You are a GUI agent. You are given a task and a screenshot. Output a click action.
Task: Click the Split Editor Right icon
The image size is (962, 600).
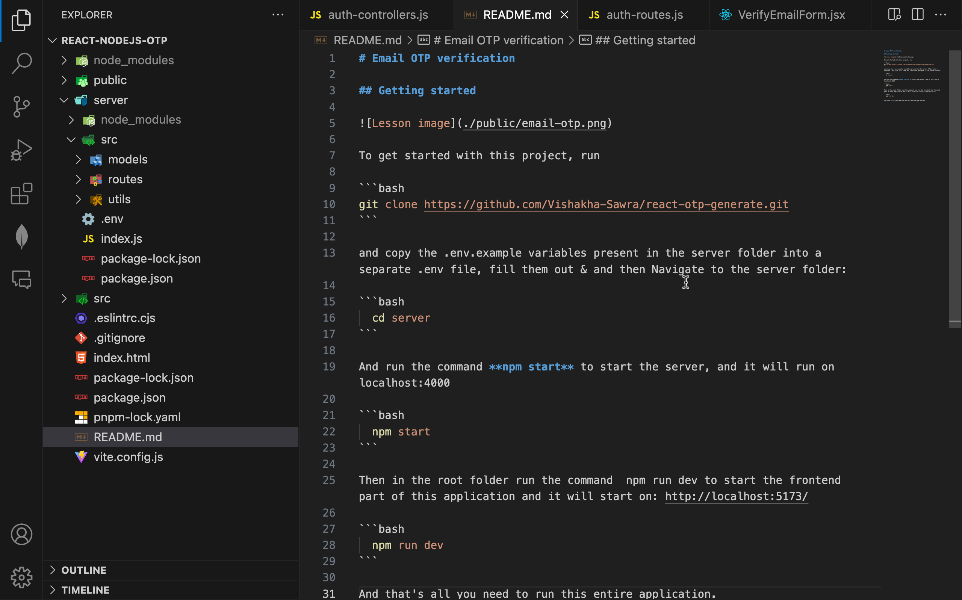point(918,15)
